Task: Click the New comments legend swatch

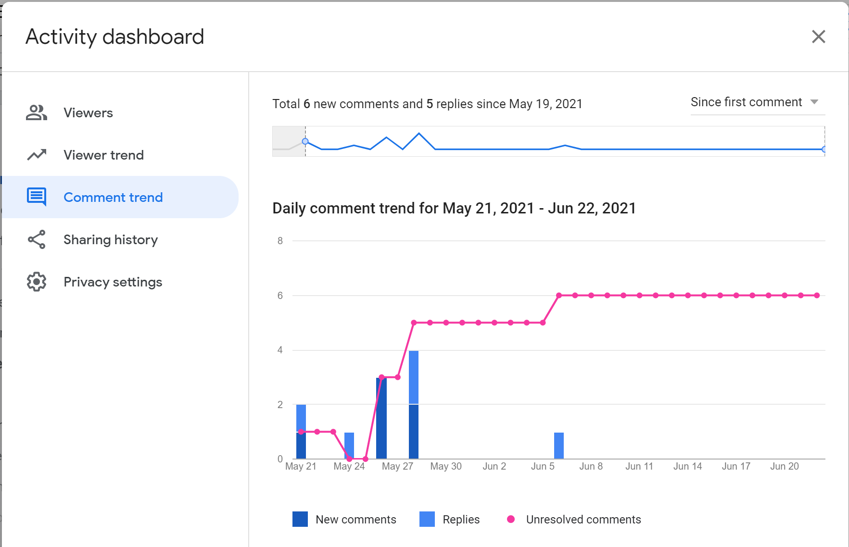Action: coord(300,519)
